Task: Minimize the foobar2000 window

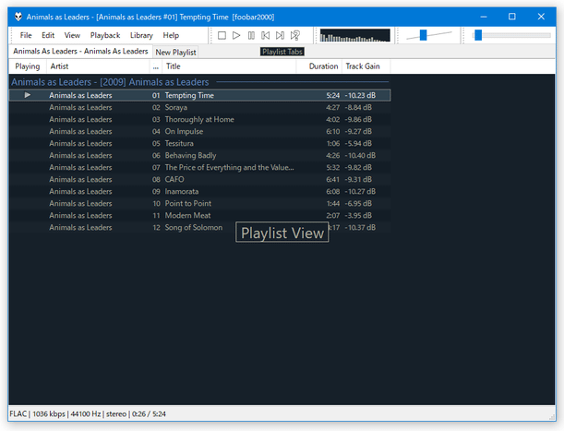Action: 484,17
